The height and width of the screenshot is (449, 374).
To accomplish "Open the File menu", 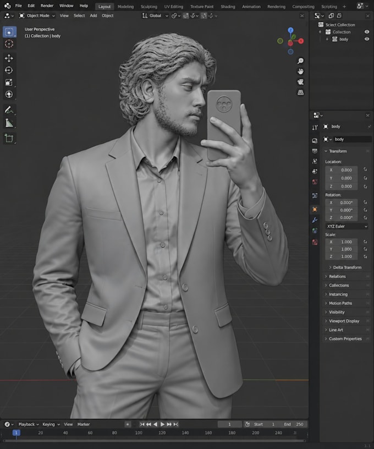I will point(18,6).
